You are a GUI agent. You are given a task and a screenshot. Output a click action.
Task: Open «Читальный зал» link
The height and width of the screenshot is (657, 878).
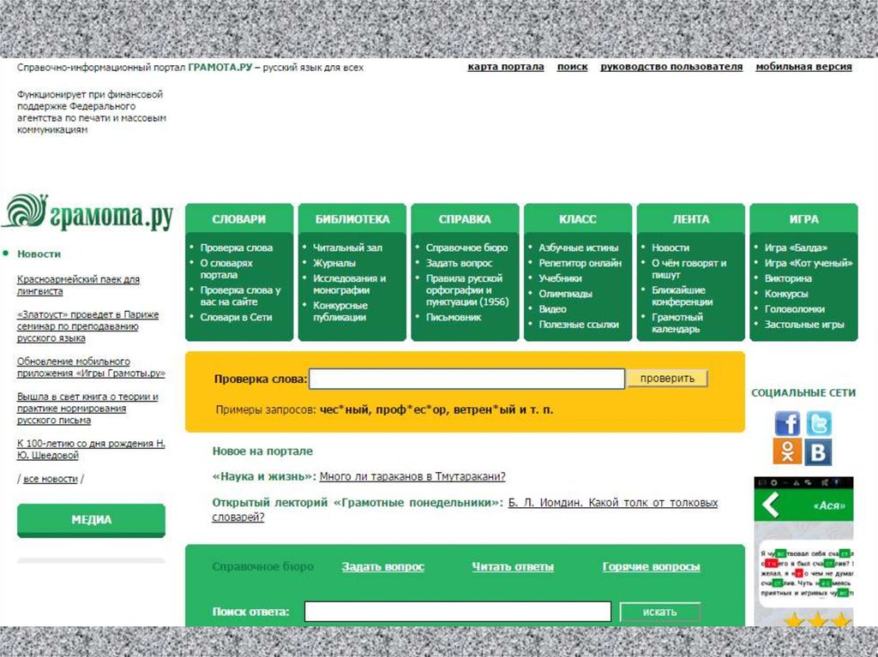click(x=347, y=248)
